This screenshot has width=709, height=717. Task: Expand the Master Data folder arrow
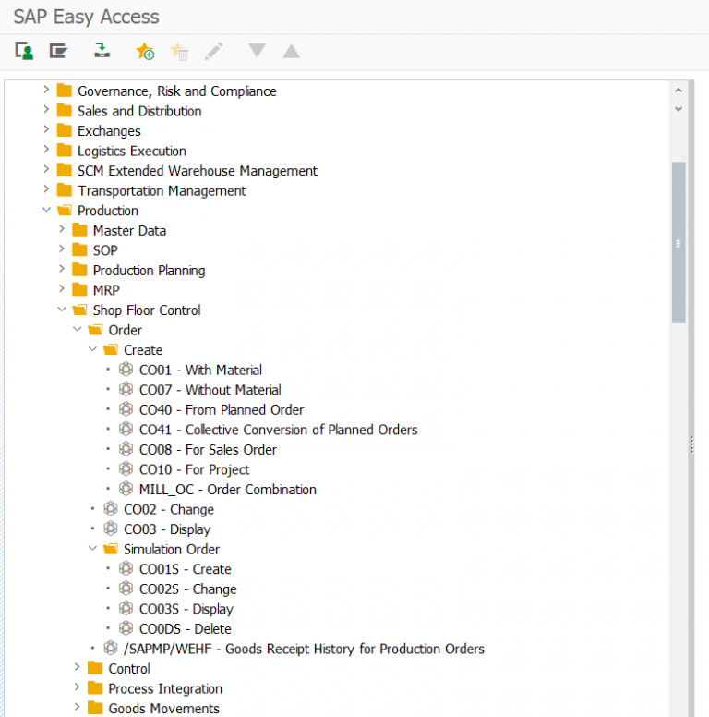coord(62,230)
